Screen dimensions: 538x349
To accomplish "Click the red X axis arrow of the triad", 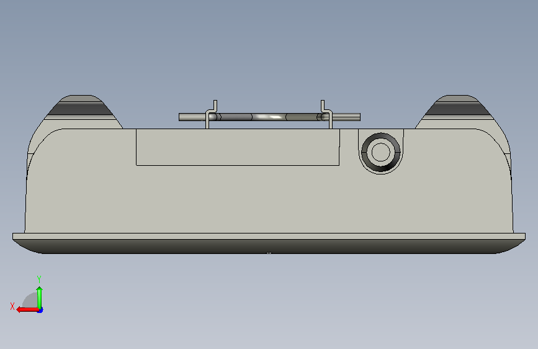I will [x=27, y=309].
